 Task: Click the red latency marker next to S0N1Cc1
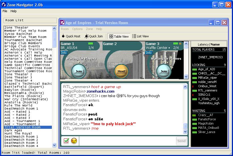click(193, 95)
